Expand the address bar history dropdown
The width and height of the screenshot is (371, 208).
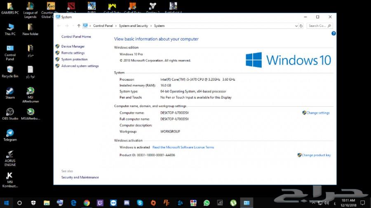point(296,26)
